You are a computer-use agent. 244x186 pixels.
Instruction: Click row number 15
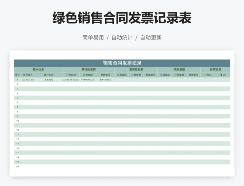(x=17, y=144)
